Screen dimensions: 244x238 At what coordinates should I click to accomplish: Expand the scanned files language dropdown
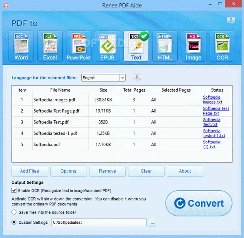click(122, 78)
